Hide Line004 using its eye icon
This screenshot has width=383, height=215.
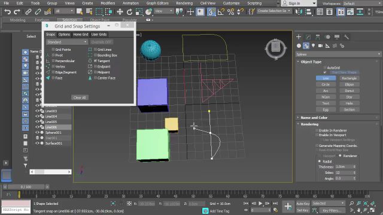pyautogui.click(x=37, y=116)
